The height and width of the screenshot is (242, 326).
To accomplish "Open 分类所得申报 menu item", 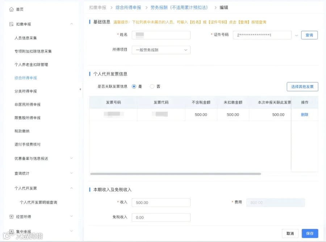I will pyautogui.click(x=26, y=91).
